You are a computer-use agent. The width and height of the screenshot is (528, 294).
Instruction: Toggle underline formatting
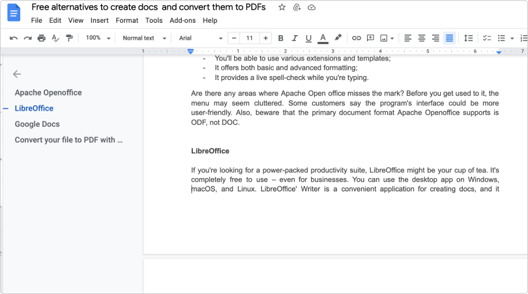[308, 38]
